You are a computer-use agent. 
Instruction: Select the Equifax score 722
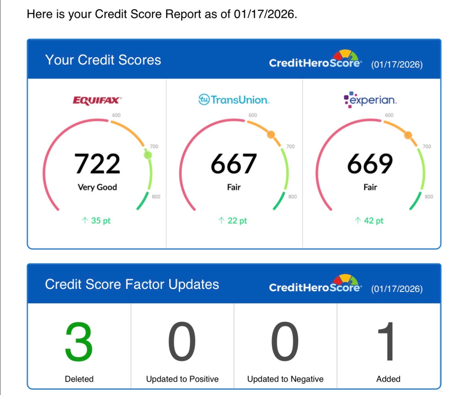click(x=97, y=164)
